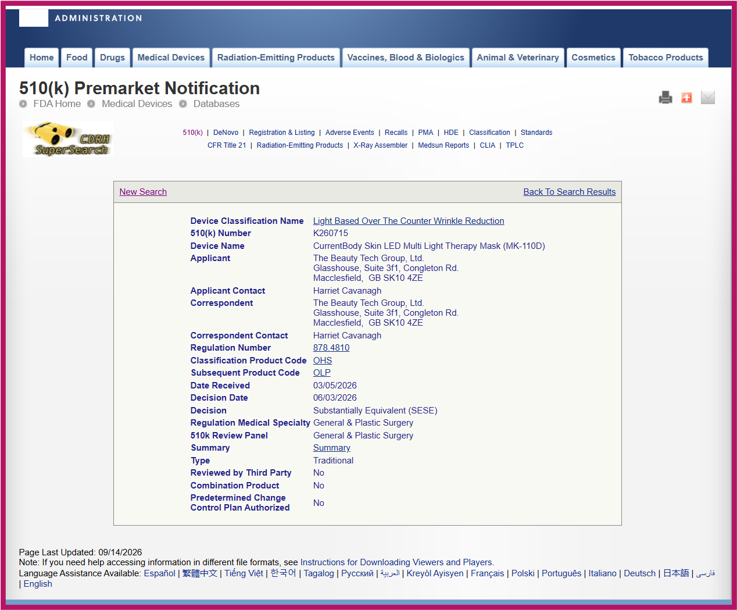This screenshot has height=610, width=737.
Task: Go to Medical Devices breadcrumb
Action: 137,104
